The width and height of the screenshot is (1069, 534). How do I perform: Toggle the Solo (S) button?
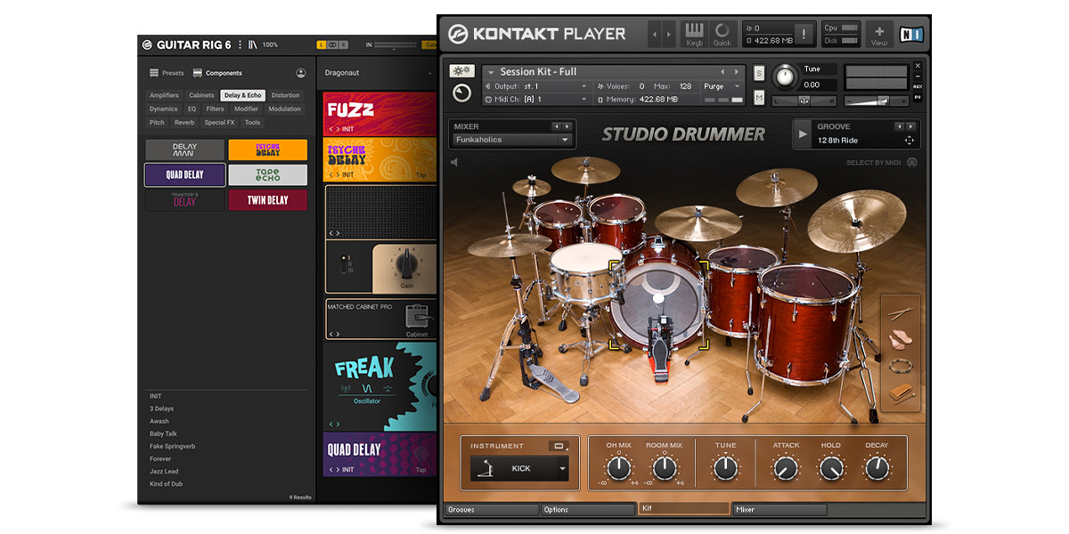[x=759, y=73]
